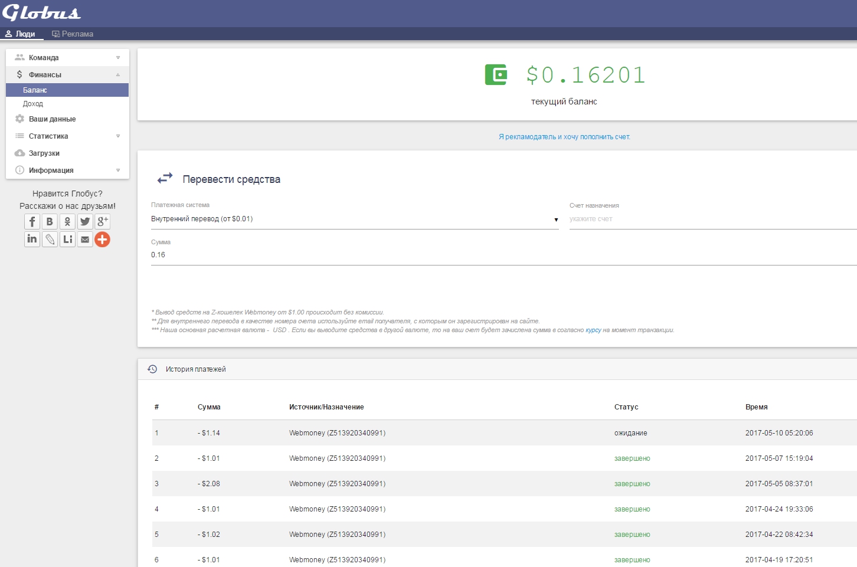Click the ожидание status in row 1
Screen dimensions: 857x567
pos(631,433)
